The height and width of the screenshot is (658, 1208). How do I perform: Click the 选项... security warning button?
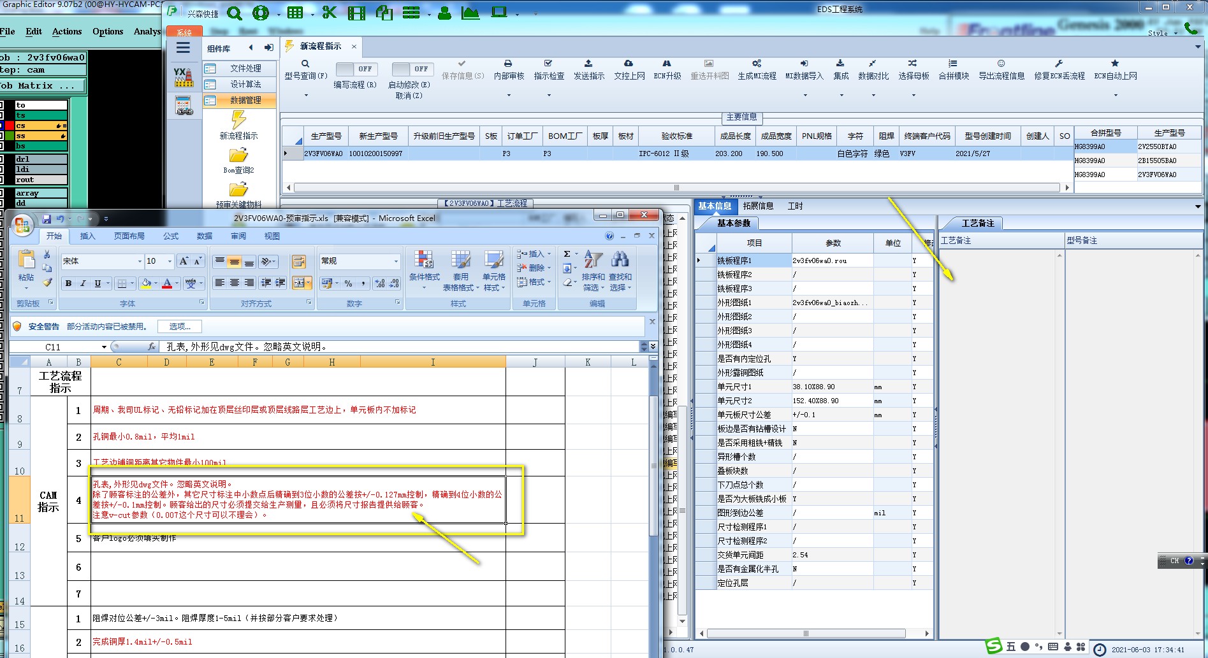(180, 327)
